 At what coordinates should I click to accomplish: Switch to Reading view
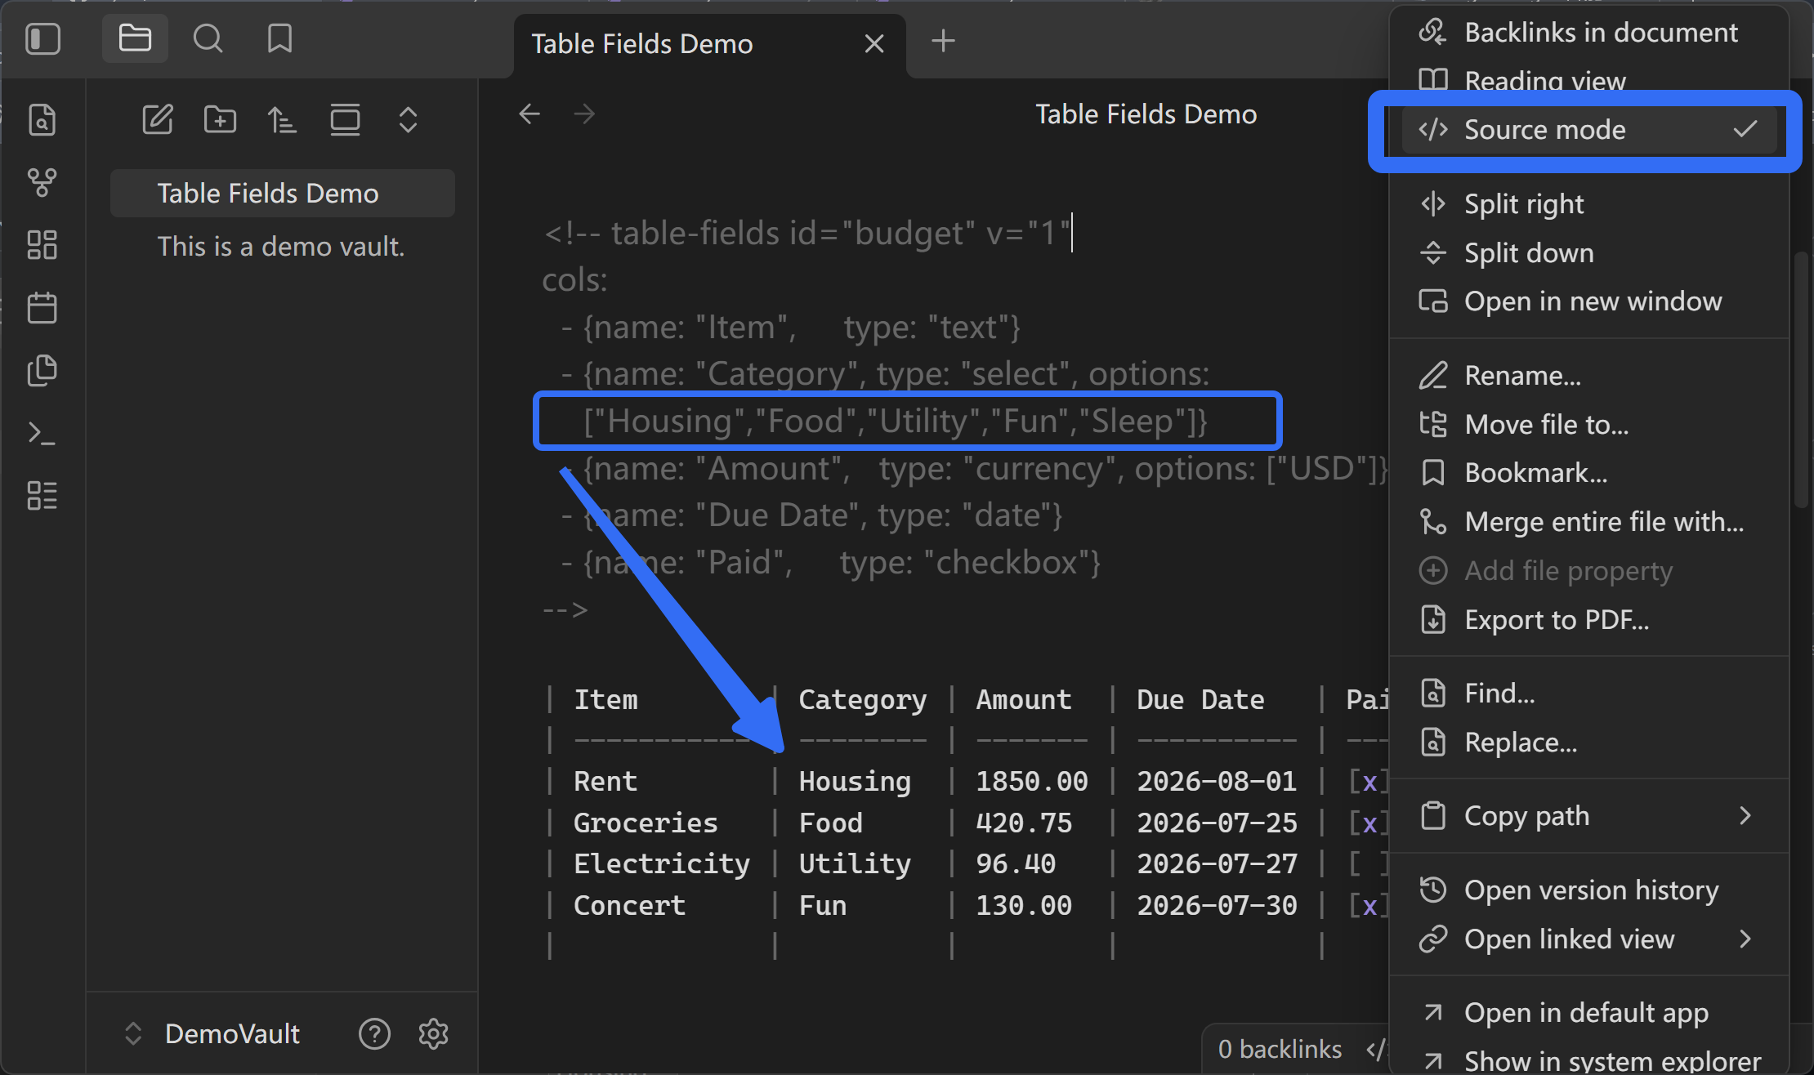click(1588, 81)
